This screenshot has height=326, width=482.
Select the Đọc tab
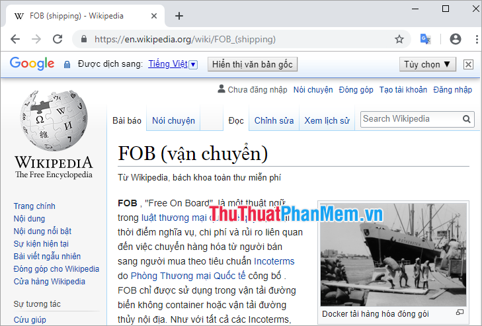pyautogui.click(x=236, y=120)
